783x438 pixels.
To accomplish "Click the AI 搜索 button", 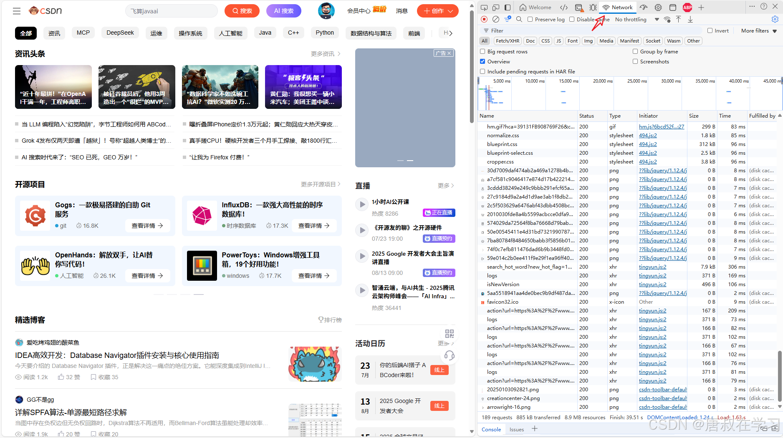I will (284, 11).
